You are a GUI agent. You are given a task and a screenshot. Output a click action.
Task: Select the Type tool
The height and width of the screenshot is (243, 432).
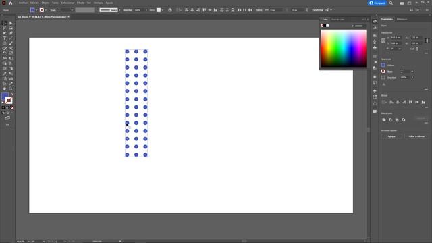point(5,38)
